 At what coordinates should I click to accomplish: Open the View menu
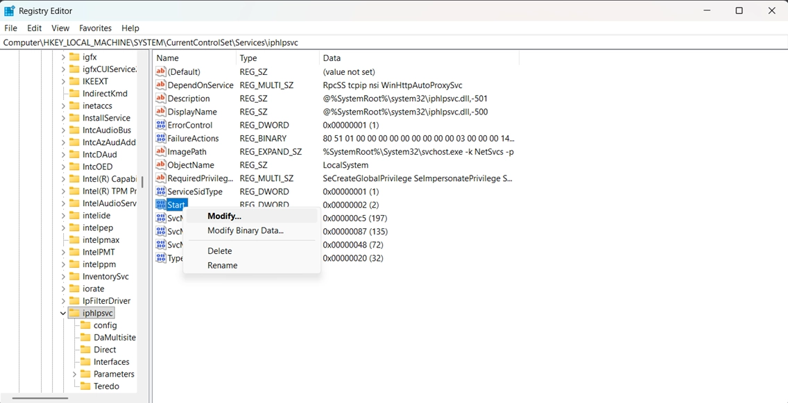tap(60, 28)
